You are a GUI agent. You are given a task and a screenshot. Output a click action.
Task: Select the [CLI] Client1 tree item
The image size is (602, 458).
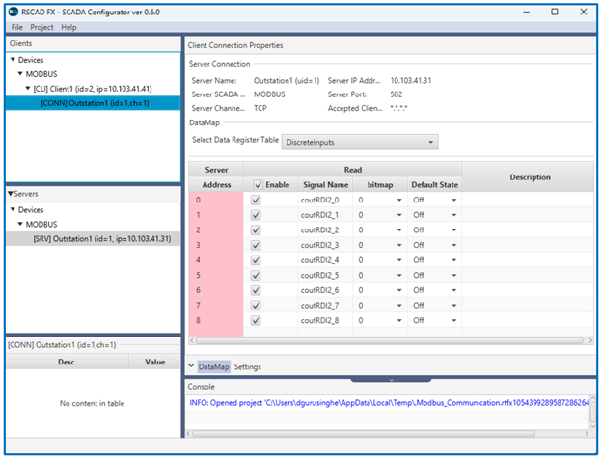pos(93,88)
